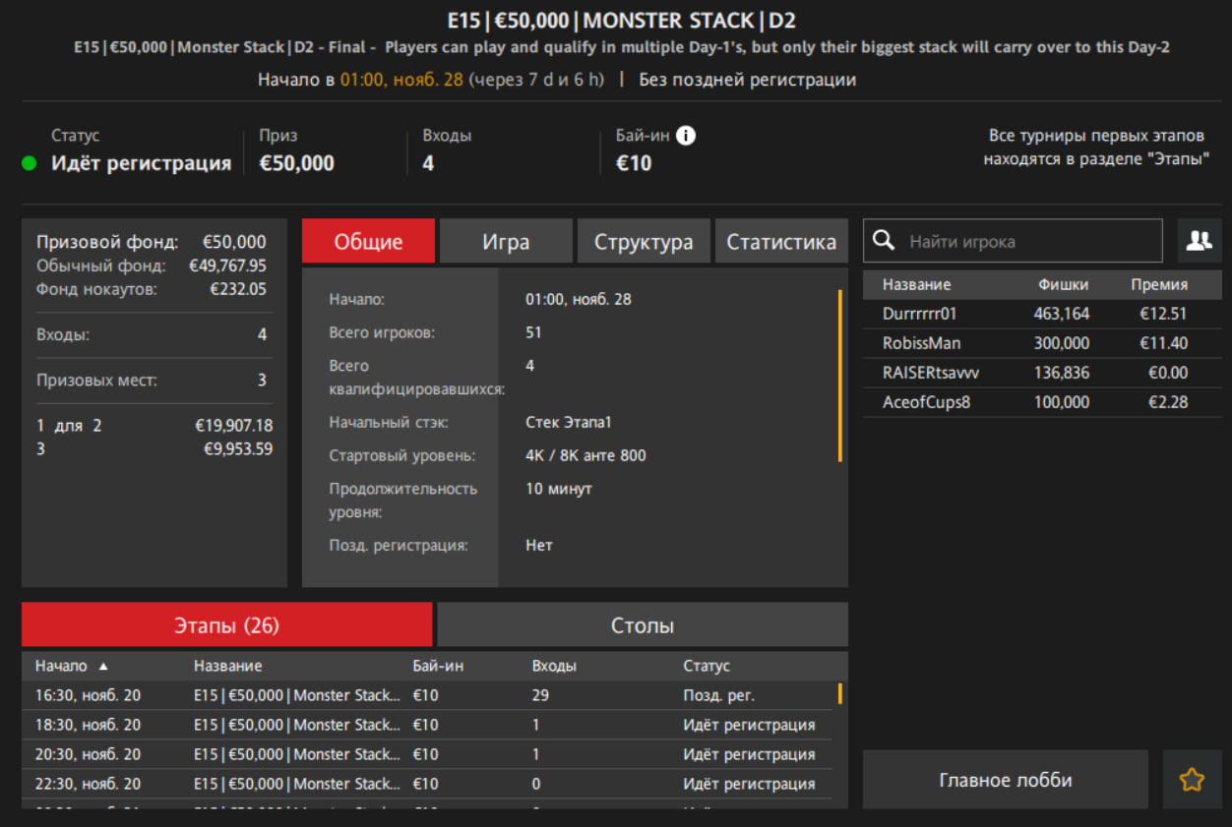This screenshot has height=827, width=1232.
Task: Sort players by Фишки column header
Action: click(1063, 285)
